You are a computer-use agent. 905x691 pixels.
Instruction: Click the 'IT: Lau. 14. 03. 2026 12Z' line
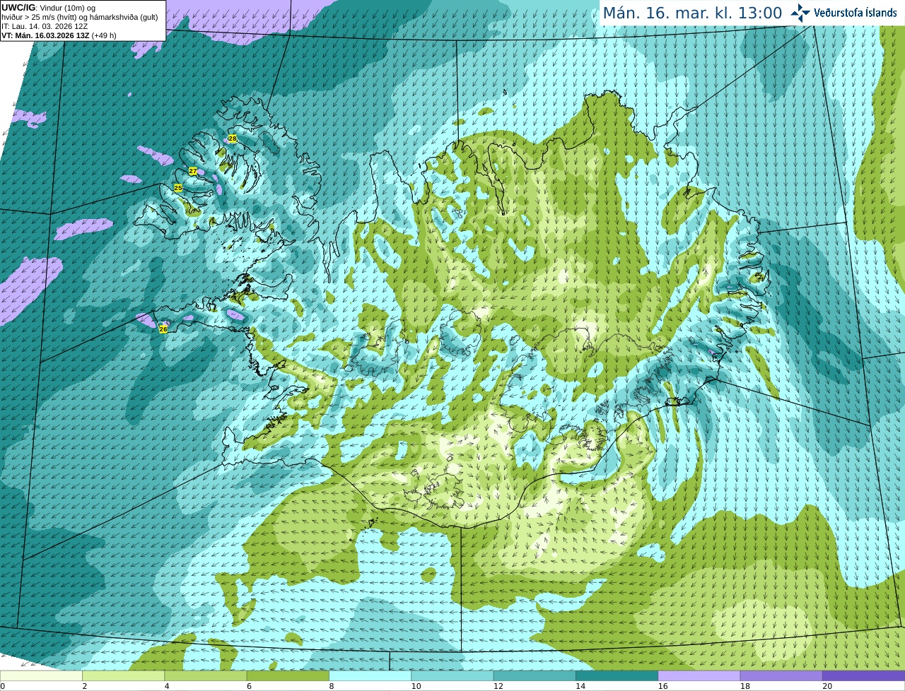tap(45, 26)
